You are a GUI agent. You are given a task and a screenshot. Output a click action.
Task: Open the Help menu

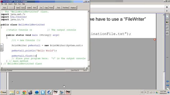[23, 4]
